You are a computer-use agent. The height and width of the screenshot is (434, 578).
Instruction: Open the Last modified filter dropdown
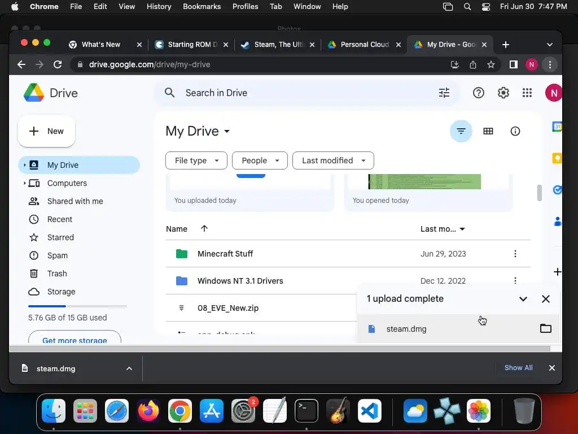[333, 160]
